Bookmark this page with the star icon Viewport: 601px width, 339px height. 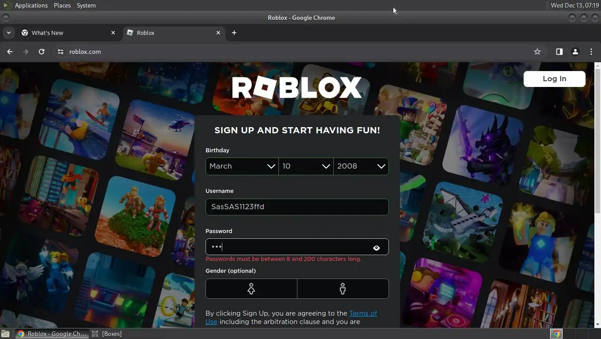click(x=537, y=52)
